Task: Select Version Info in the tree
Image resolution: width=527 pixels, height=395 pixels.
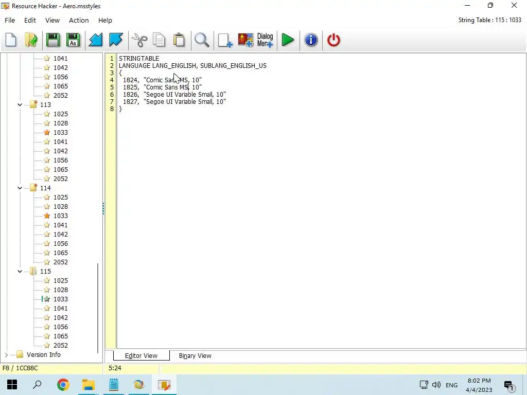Action: pyautogui.click(x=44, y=355)
